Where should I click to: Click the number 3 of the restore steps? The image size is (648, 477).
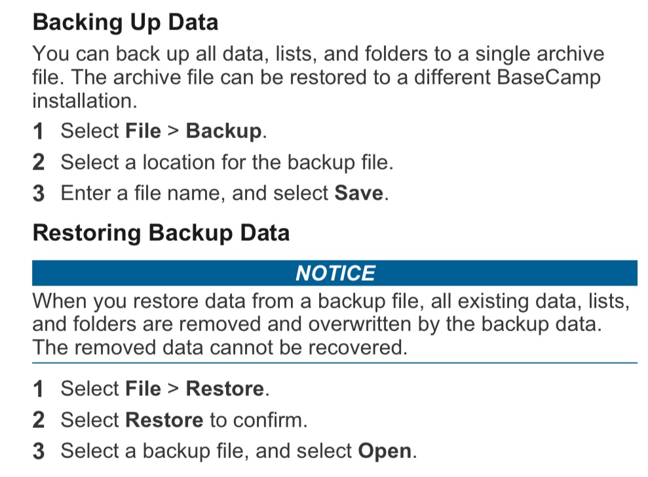pyautogui.click(x=39, y=451)
